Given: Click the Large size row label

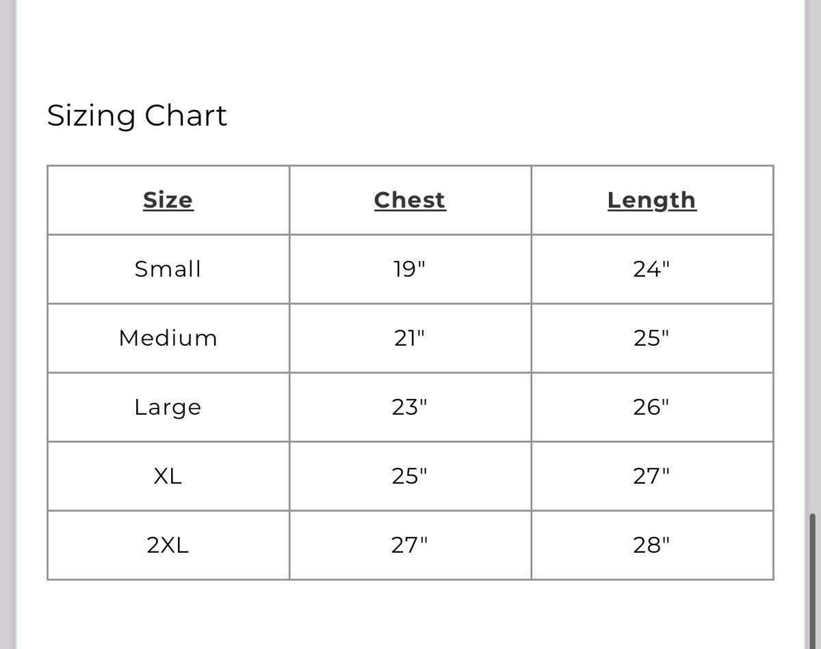Looking at the screenshot, I should pyautogui.click(x=168, y=407).
